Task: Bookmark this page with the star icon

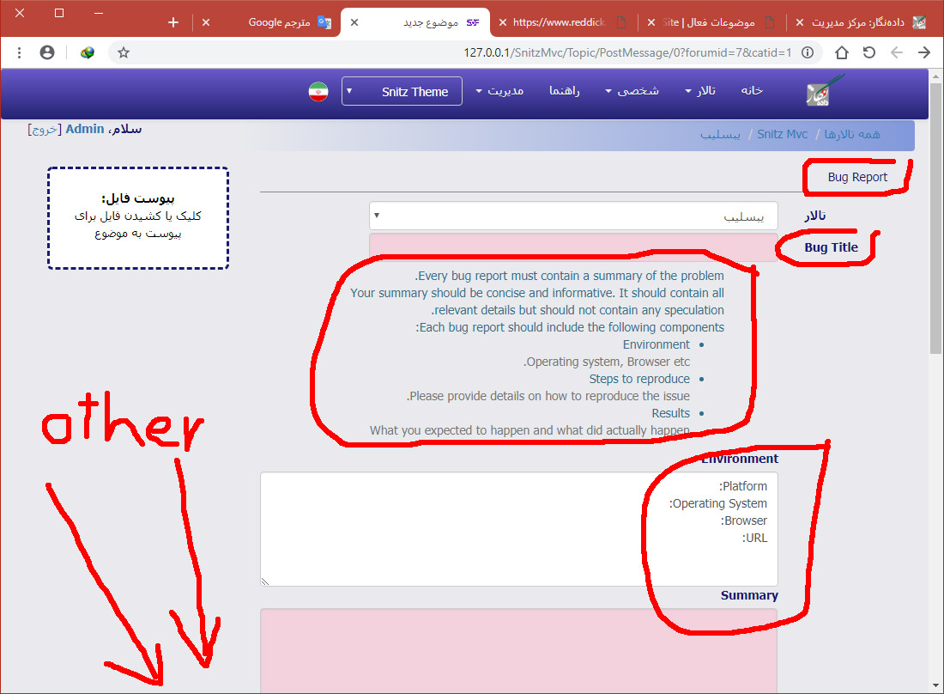Action: [124, 52]
